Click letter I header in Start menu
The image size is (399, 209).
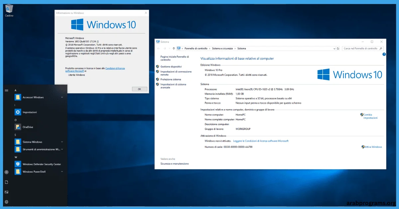tap(15, 105)
